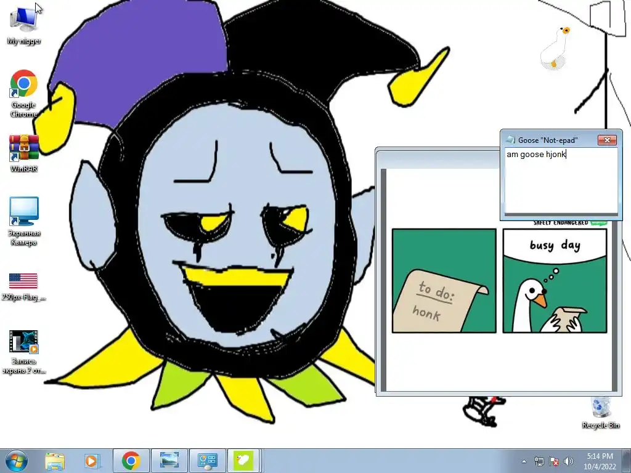Open the picture viewer taskbar button
631x473 pixels.
click(x=169, y=461)
